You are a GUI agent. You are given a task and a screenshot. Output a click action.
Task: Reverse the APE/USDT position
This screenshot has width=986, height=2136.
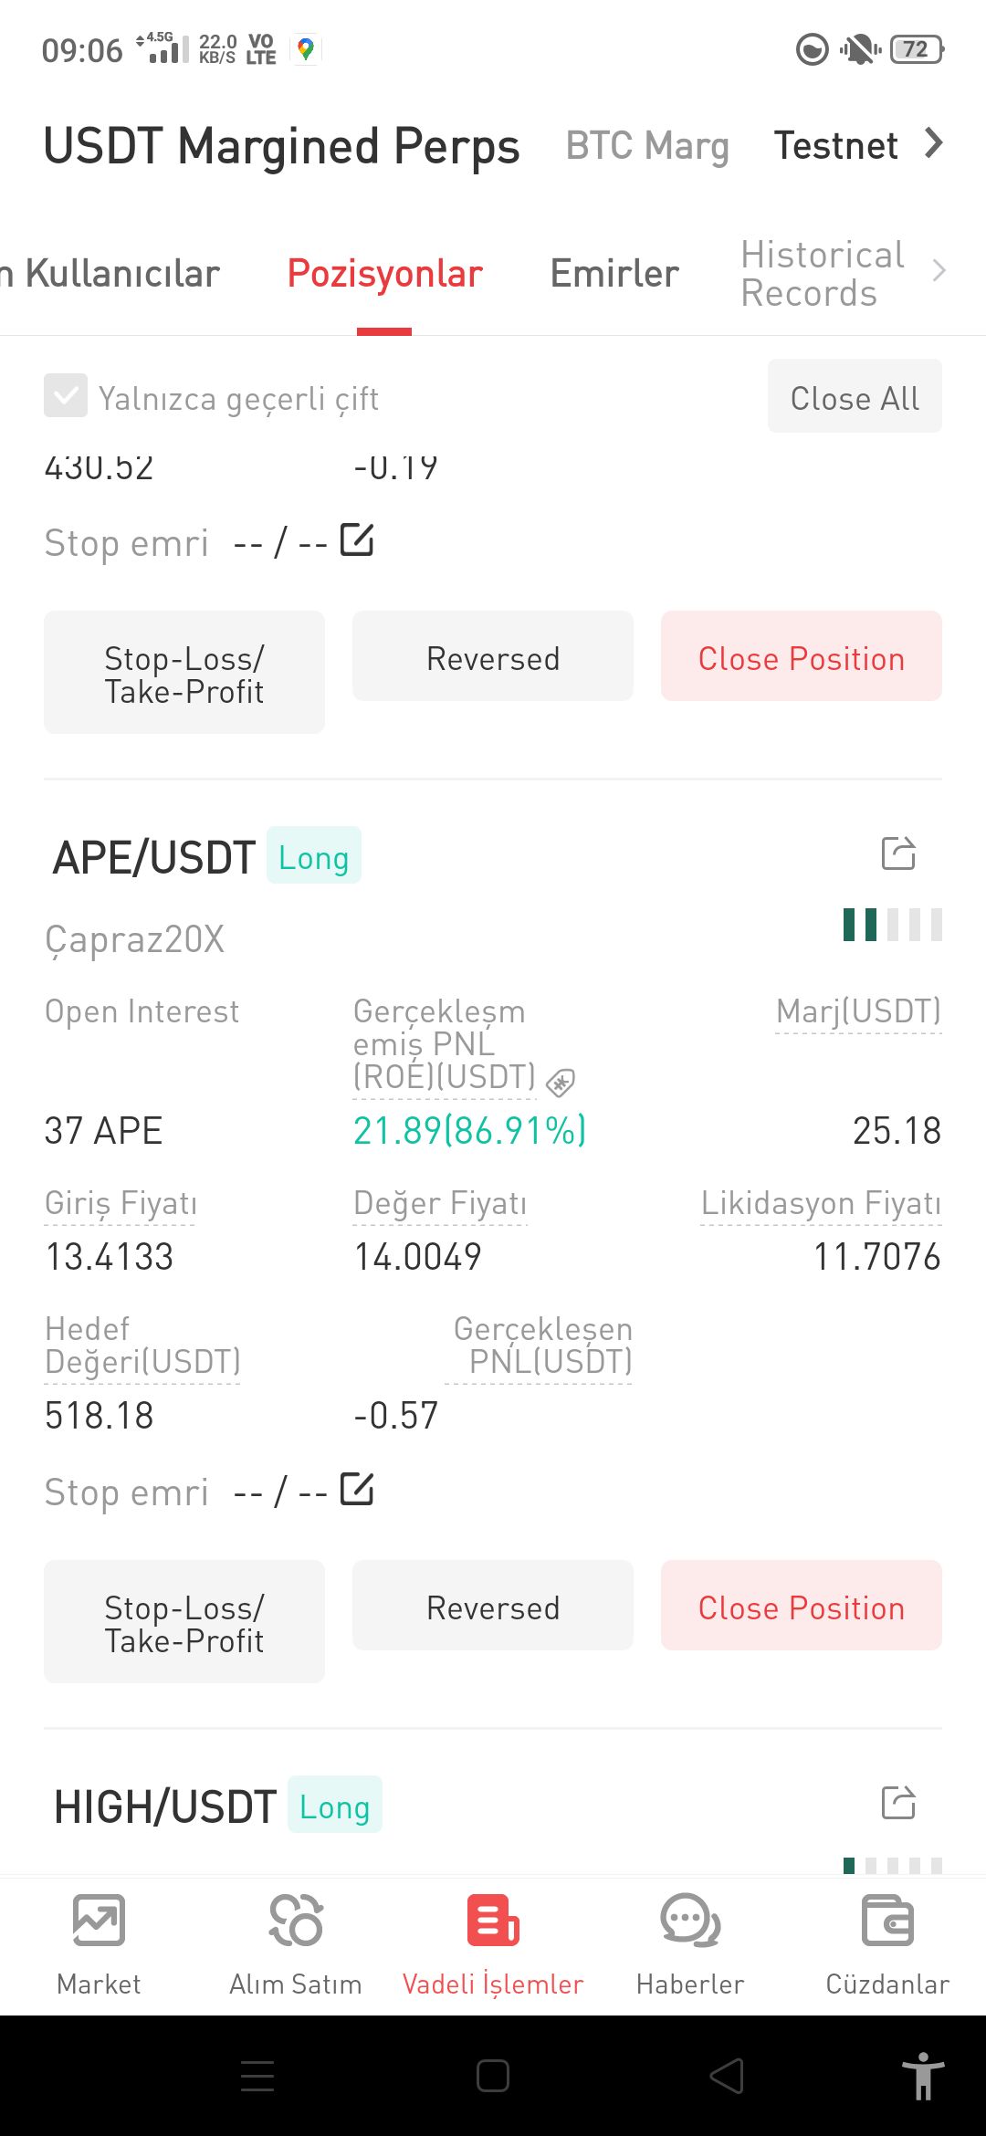(493, 1605)
